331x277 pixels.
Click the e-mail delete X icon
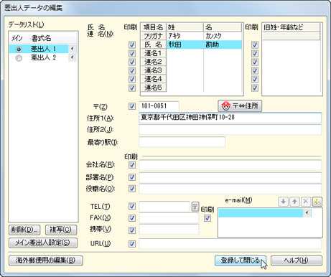[306, 202]
